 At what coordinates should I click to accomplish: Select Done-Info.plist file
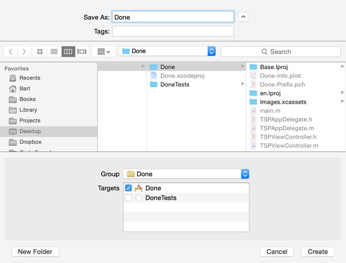(x=296, y=75)
